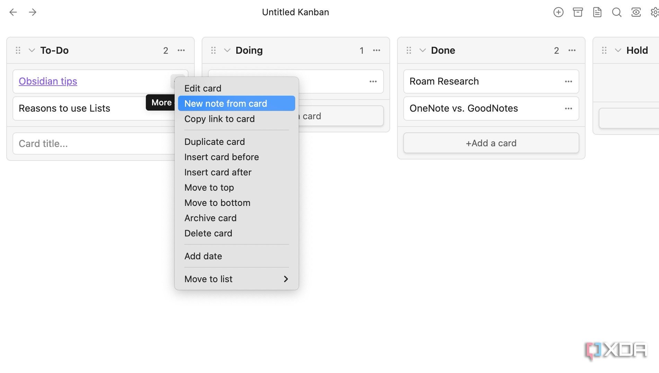Click the Card title input field
Image resolution: width=659 pixels, height=373 pixels.
coord(94,144)
